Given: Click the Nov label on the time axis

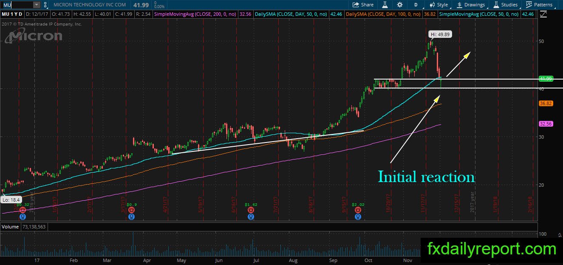Looking at the screenshot, I should (407, 259).
